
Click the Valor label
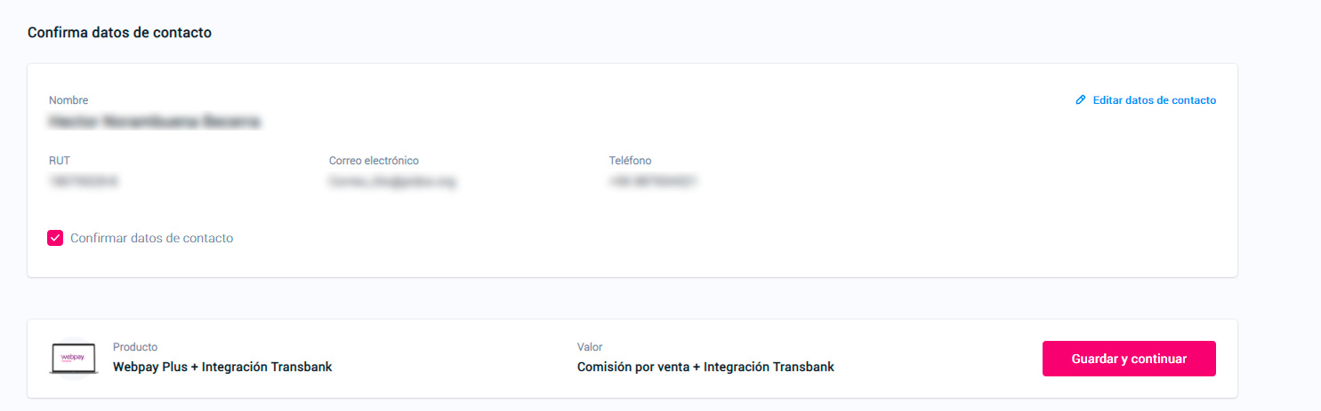[590, 347]
